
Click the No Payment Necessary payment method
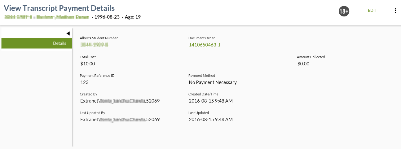pyautogui.click(x=213, y=82)
